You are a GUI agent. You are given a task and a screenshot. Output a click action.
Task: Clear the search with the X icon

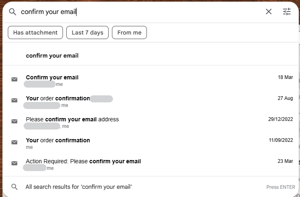[x=269, y=12]
